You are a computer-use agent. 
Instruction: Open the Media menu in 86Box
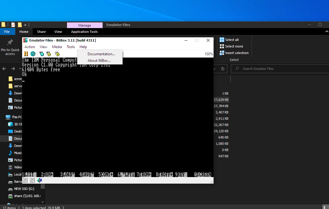tap(57, 47)
